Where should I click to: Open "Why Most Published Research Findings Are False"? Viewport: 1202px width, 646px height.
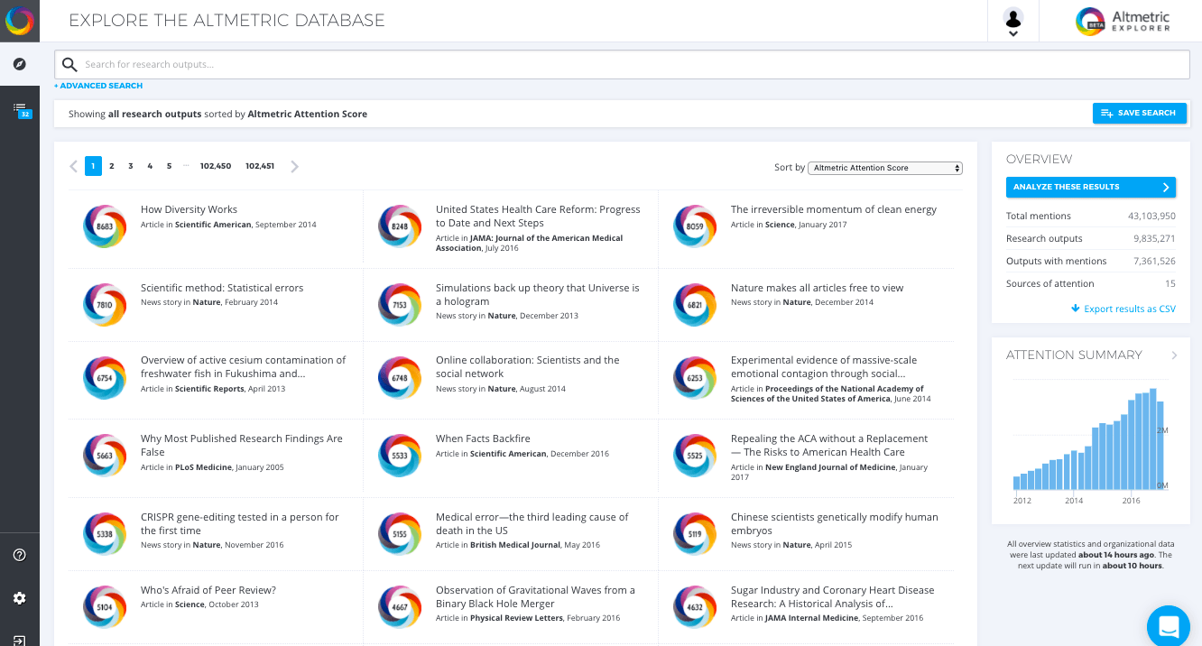point(242,445)
